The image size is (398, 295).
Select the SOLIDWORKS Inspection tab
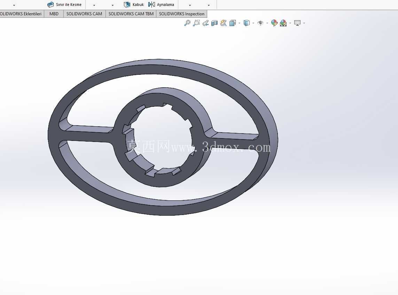coord(182,14)
